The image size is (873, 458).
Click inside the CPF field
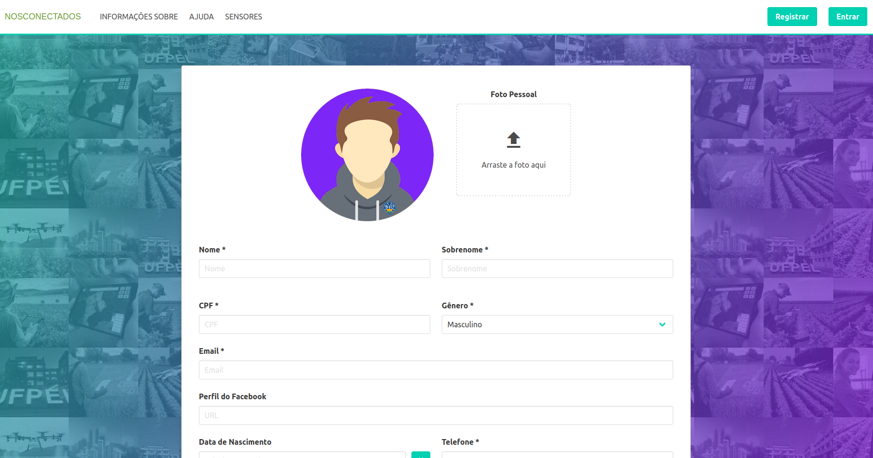point(314,324)
